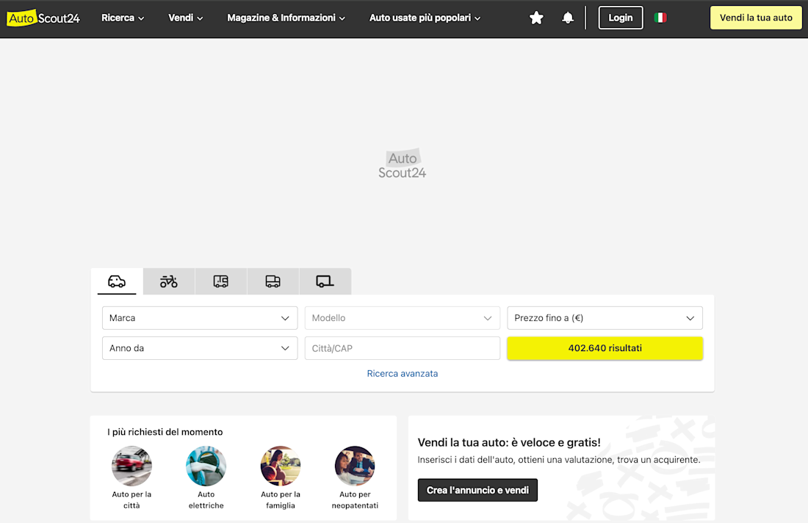The image size is (808, 523).
Task: Click the notifications bell icon
Action: (x=568, y=18)
